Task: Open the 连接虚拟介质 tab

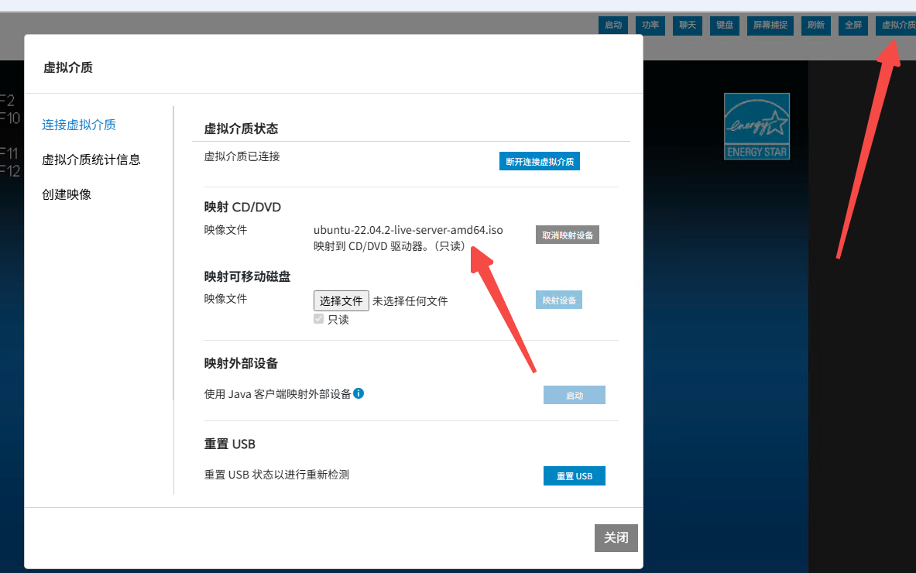Action: (x=79, y=125)
